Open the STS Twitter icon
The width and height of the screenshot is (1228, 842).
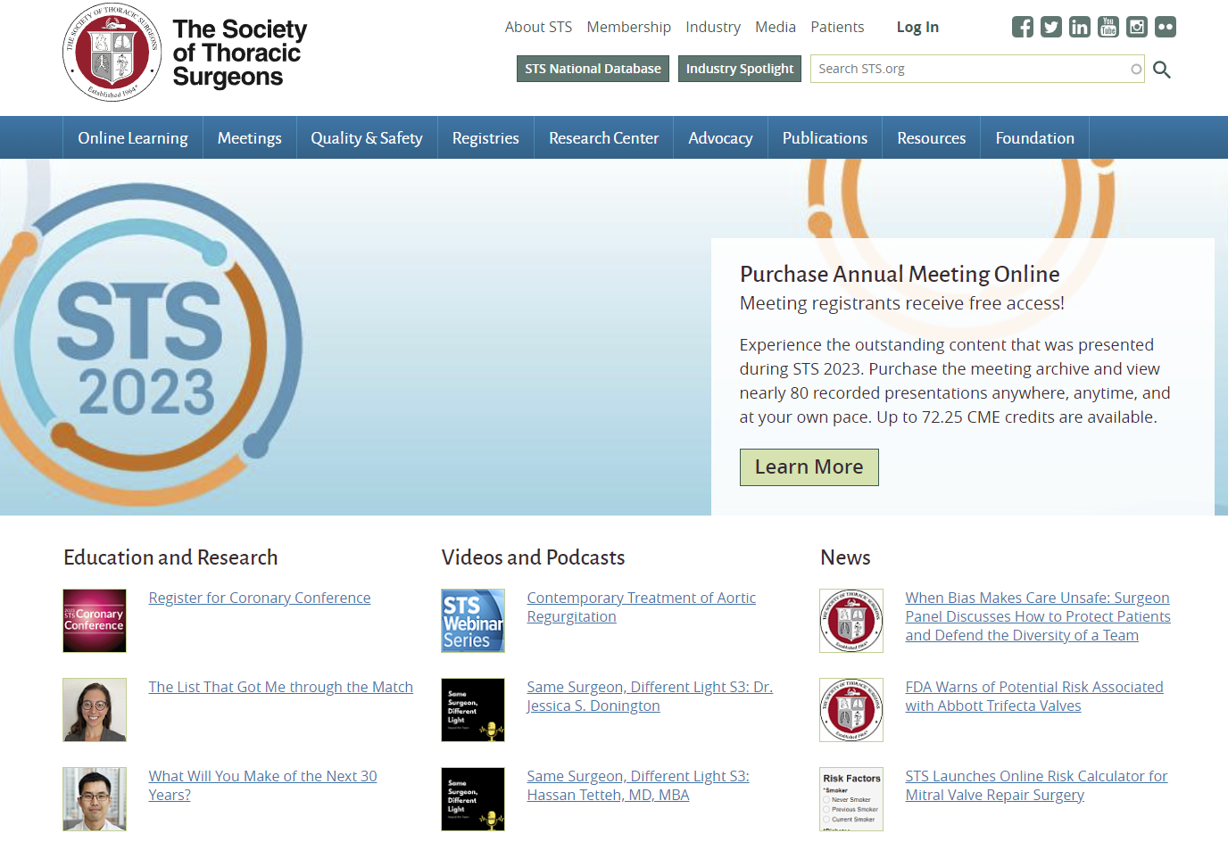tap(1051, 27)
